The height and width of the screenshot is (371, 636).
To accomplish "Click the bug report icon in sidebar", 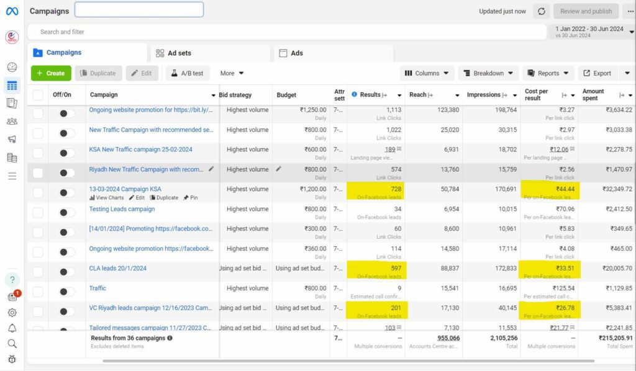I will [12, 359].
